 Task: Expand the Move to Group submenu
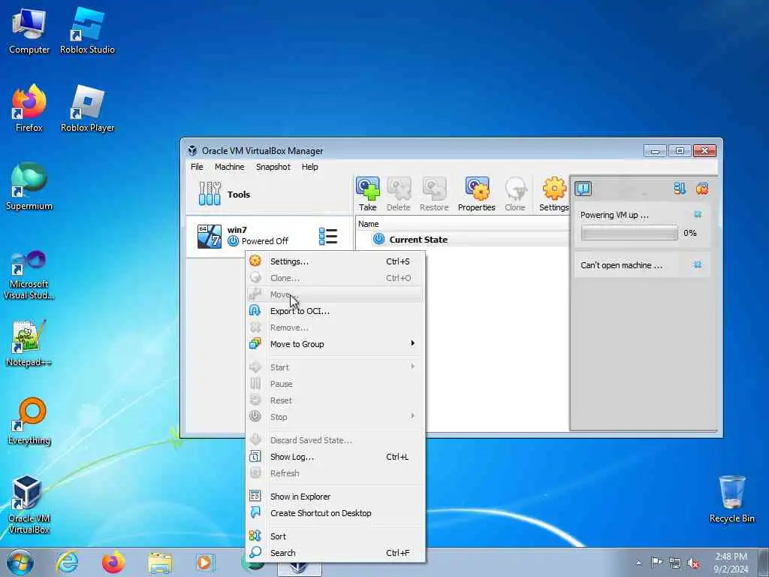click(x=335, y=344)
